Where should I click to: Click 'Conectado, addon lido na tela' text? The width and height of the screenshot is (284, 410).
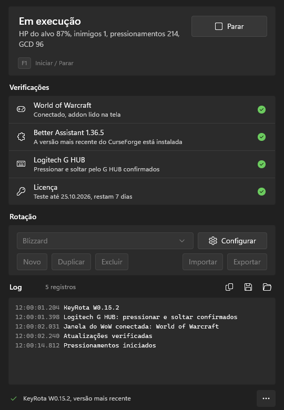click(77, 115)
